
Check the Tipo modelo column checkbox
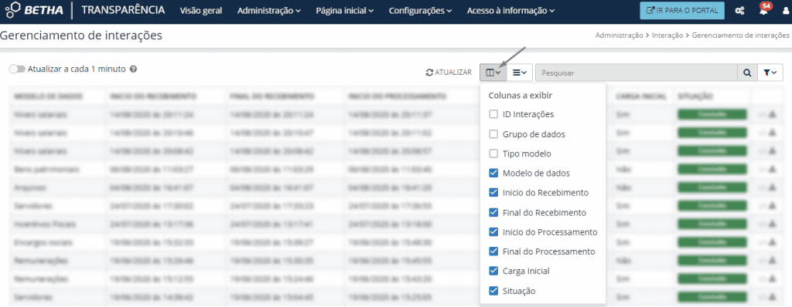click(493, 153)
